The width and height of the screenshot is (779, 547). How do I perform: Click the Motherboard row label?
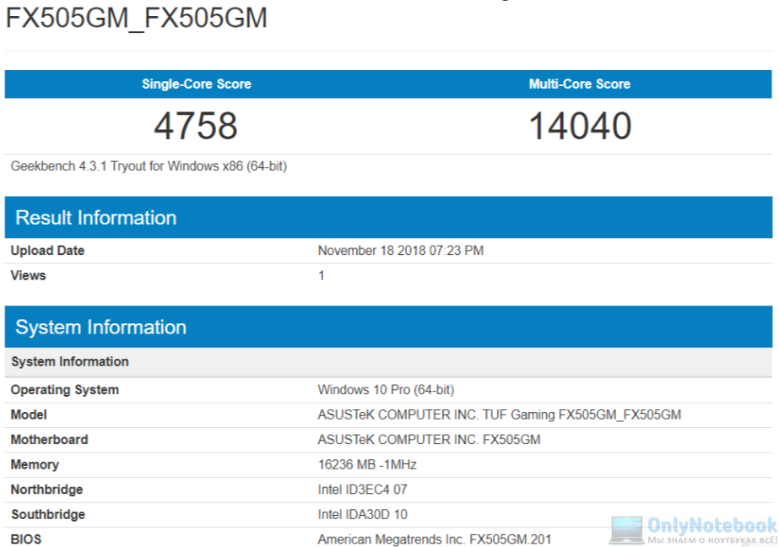(49, 440)
